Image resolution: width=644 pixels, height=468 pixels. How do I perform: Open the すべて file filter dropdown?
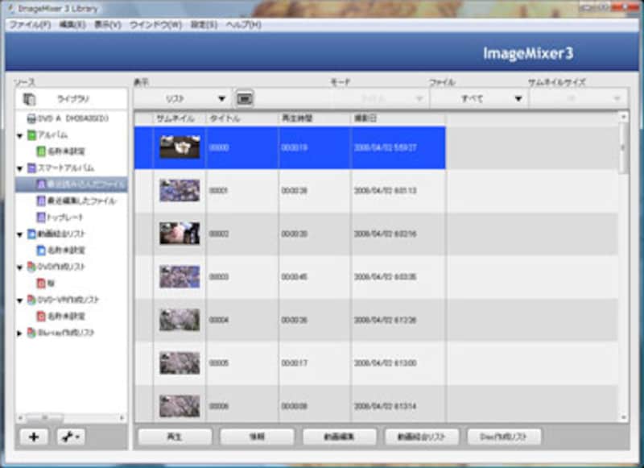480,98
